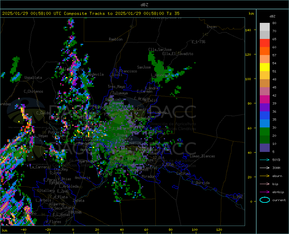289x234 pixels.
Task: Select the mauve 45–42 dBZ swatch
Action: [265, 91]
